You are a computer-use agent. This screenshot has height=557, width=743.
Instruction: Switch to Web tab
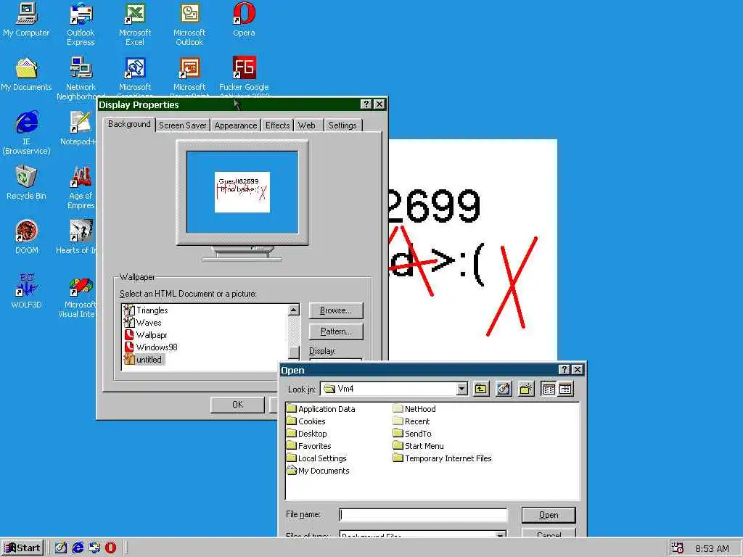(x=307, y=125)
